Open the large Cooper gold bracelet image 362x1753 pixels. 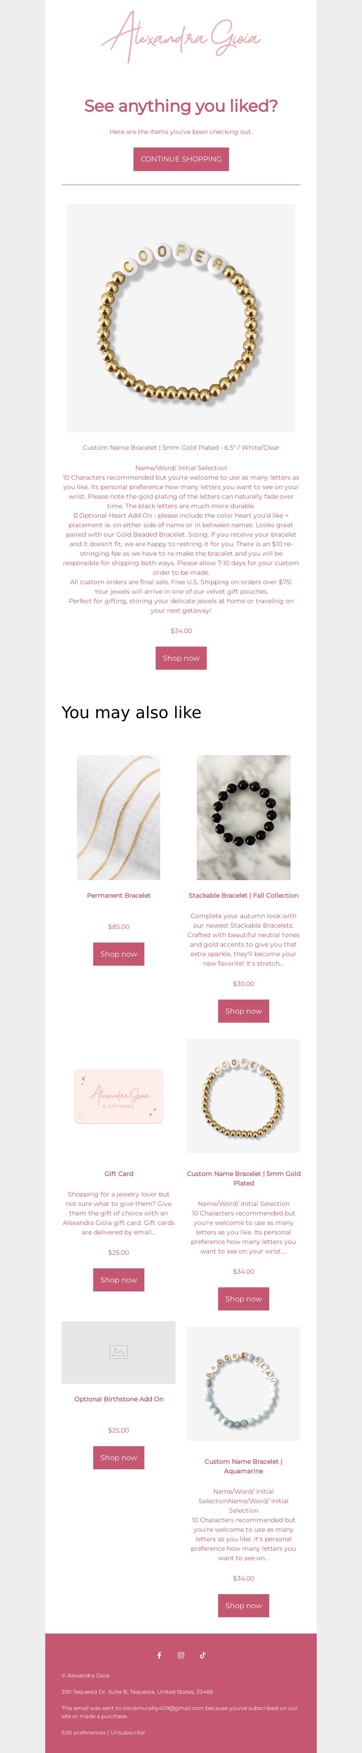(x=181, y=318)
